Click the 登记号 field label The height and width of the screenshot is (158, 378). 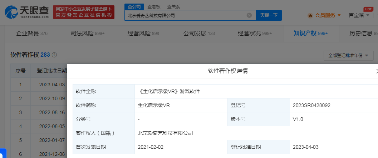(239, 105)
